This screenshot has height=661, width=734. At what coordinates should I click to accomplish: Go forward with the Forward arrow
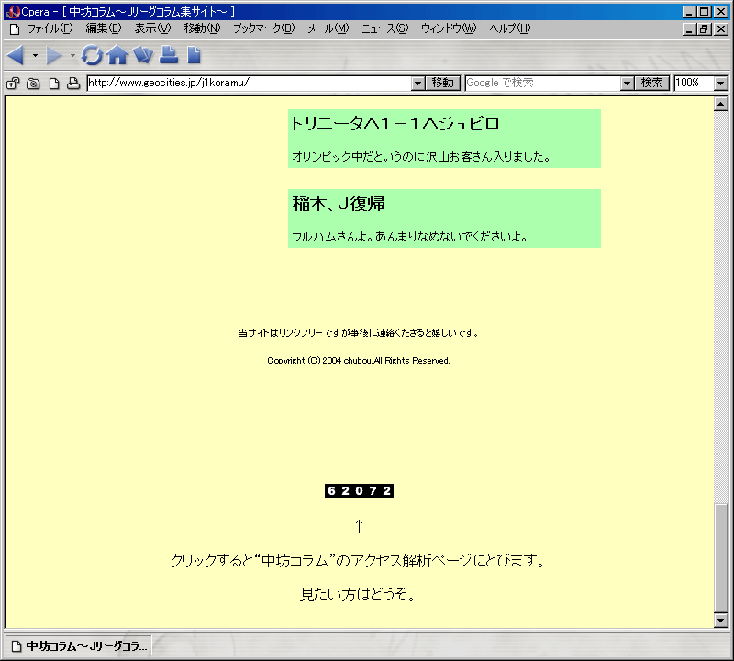[x=53, y=55]
